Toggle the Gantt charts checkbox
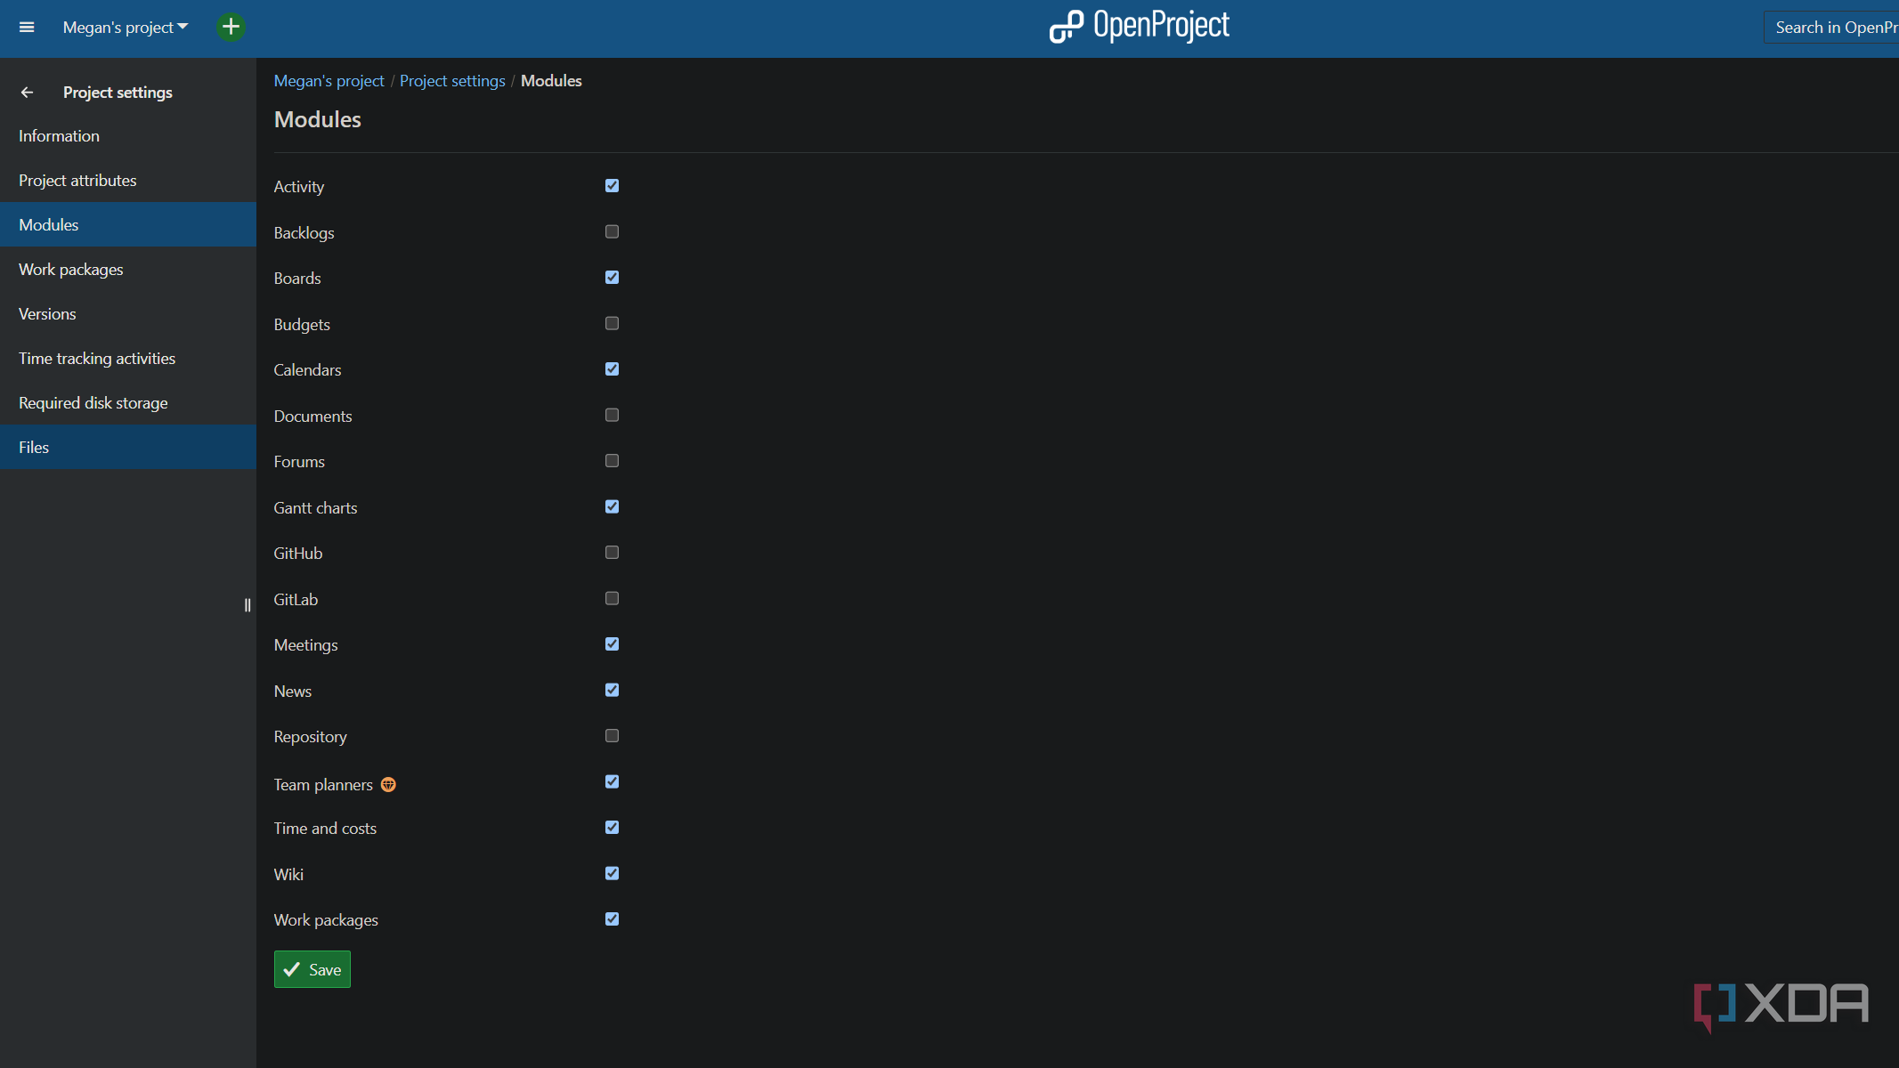This screenshot has height=1068, width=1899. click(612, 506)
